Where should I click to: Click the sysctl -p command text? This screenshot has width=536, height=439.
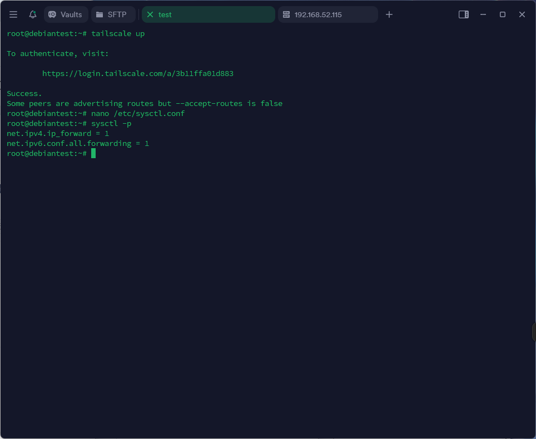(111, 123)
